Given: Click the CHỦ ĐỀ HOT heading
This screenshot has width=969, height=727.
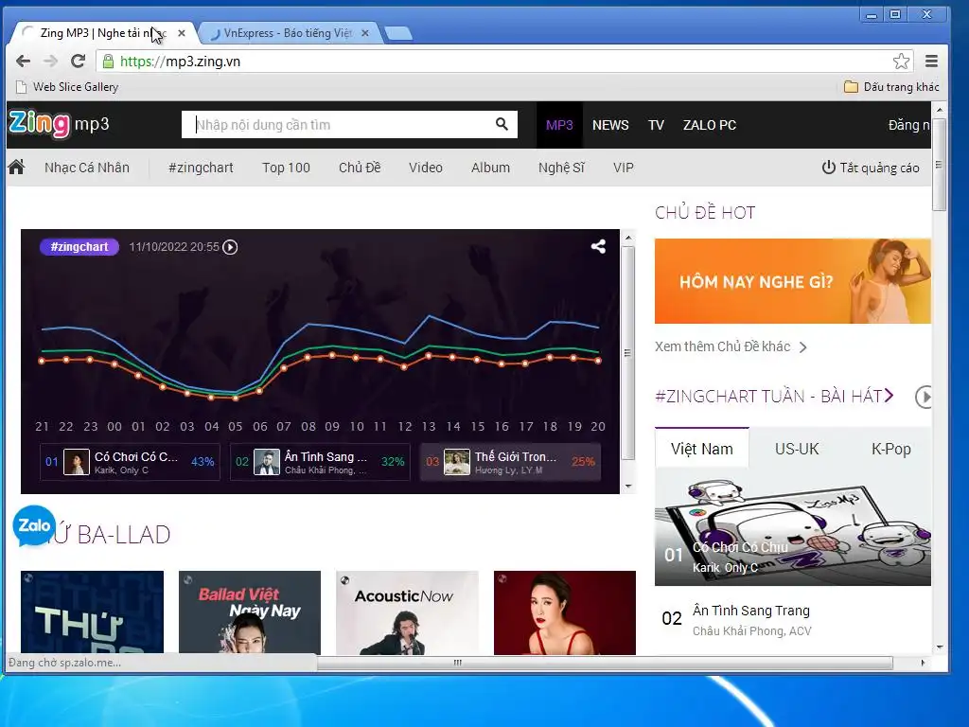Looking at the screenshot, I should click(x=705, y=212).
